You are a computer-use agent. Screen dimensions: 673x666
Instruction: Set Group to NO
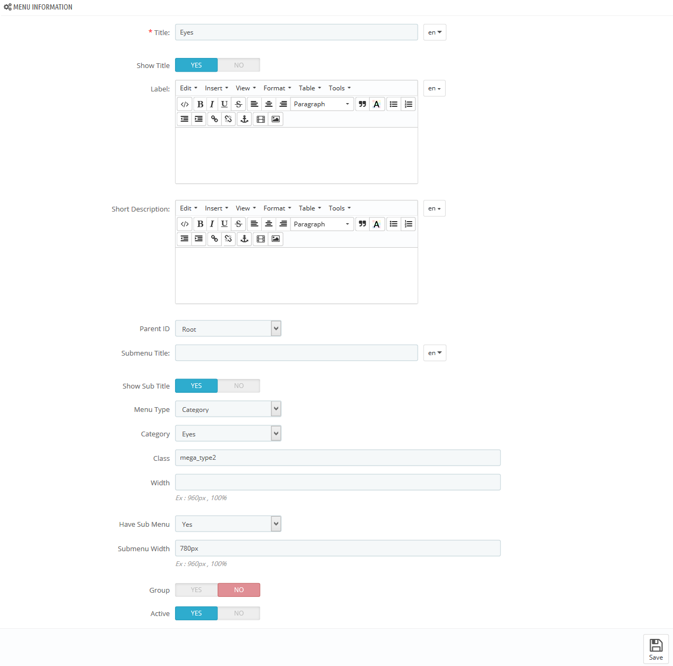point(239,590)
